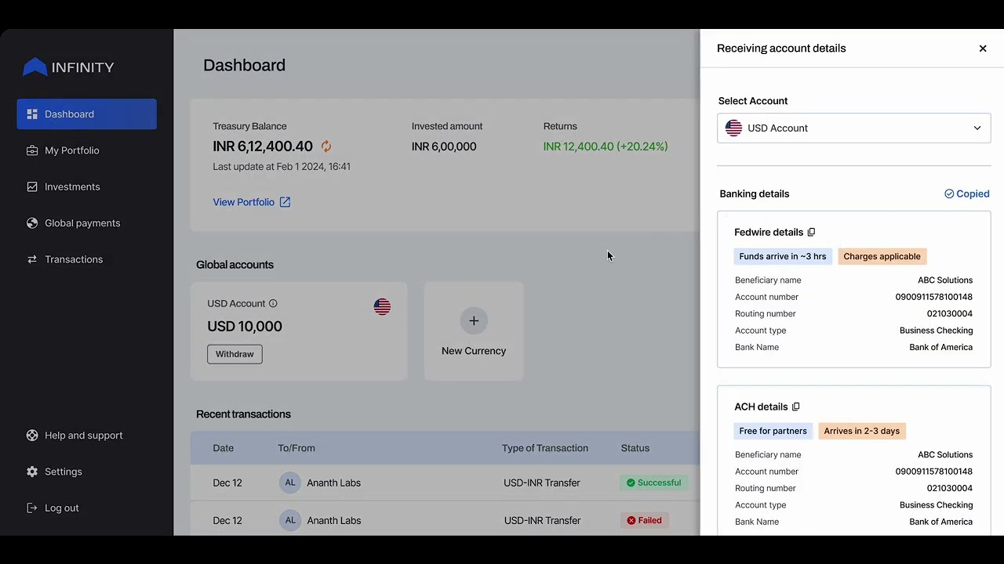Click the Type of Transaction column header

545,448
